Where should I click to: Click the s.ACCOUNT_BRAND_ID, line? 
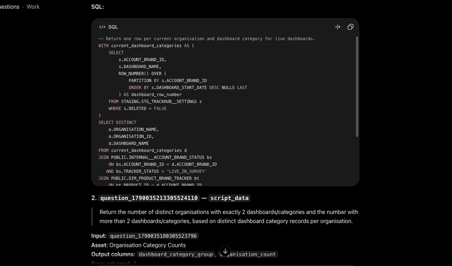click(142, 59)
